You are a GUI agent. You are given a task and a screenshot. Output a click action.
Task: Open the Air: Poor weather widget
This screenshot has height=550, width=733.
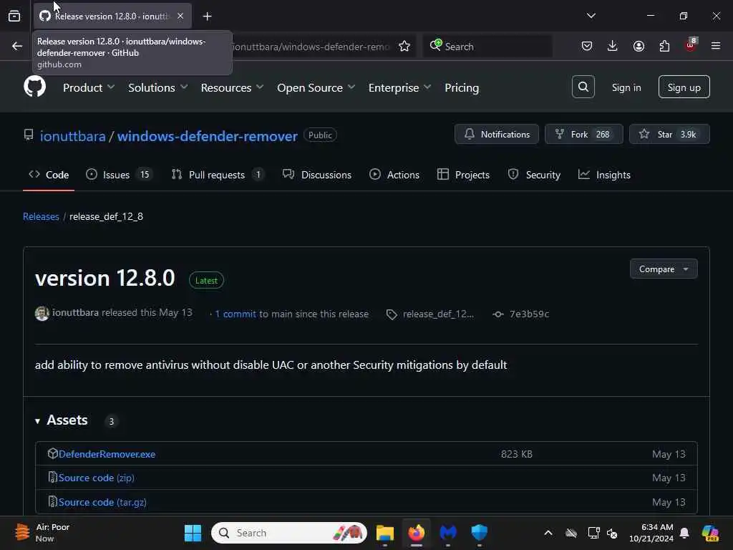(x=42, y=533)
